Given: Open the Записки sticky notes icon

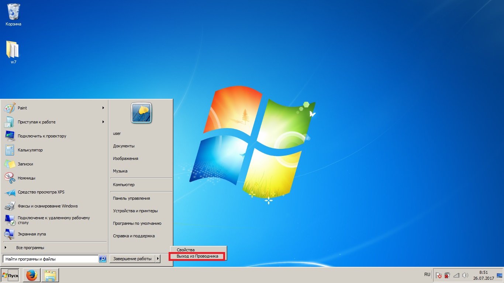Looking at the screenshot, I should tap(10, 164).
